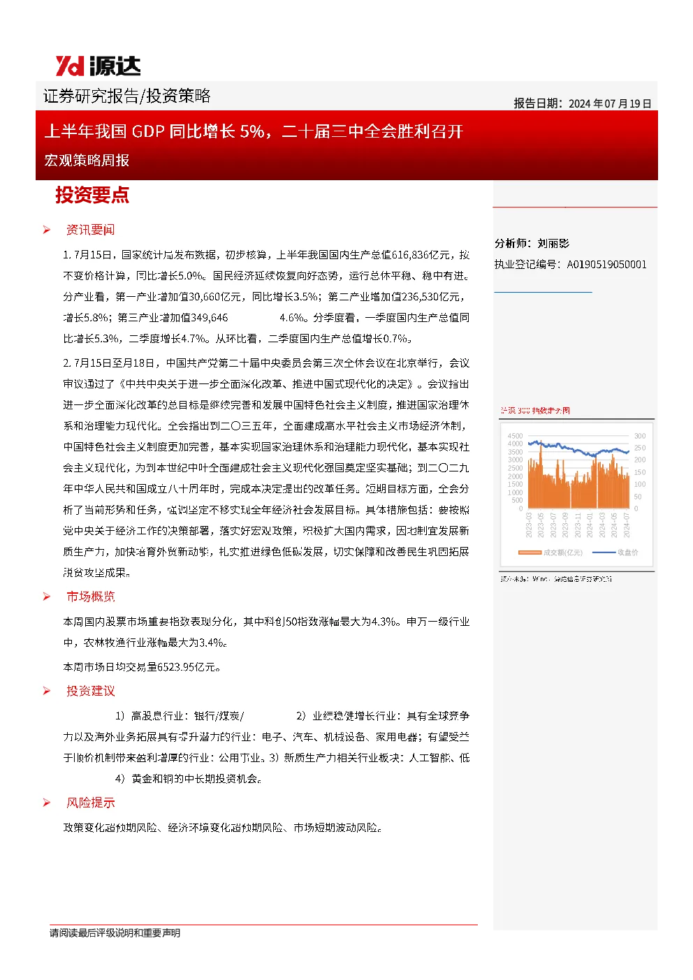693x980 pixels.
Task: Open the 沪深300 index trend chart
Action: coord(577,495)
